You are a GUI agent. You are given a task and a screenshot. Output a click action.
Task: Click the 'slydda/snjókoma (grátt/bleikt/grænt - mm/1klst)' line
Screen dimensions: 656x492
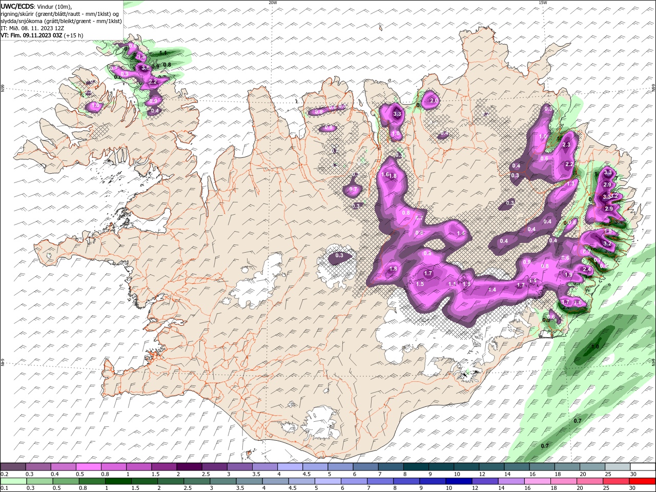[x=61, y=21]
